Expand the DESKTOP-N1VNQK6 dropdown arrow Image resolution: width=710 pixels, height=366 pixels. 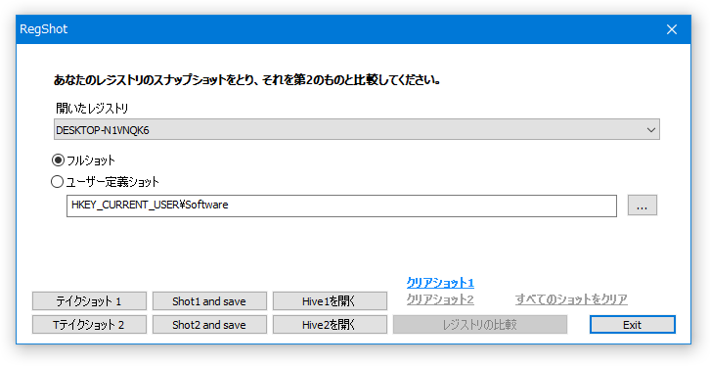point(651,130)
